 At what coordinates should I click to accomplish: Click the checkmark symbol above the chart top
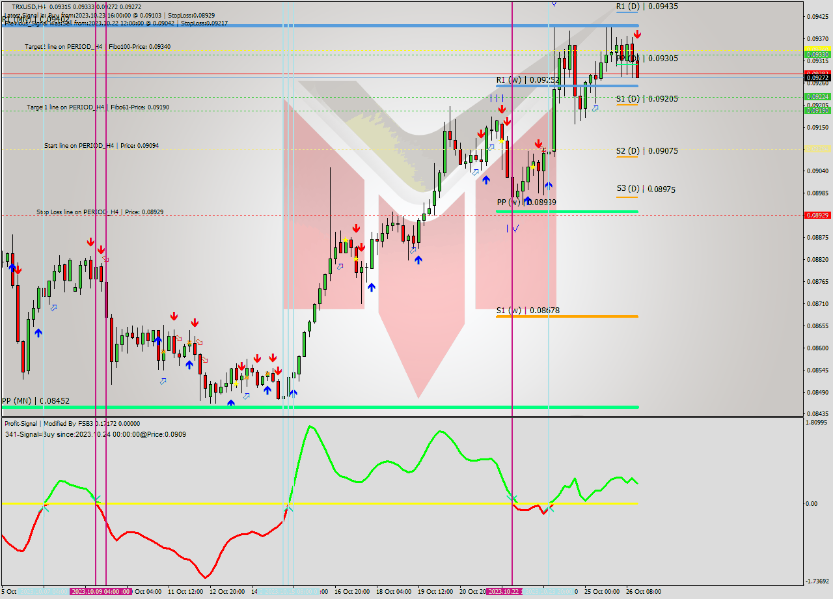554,4
